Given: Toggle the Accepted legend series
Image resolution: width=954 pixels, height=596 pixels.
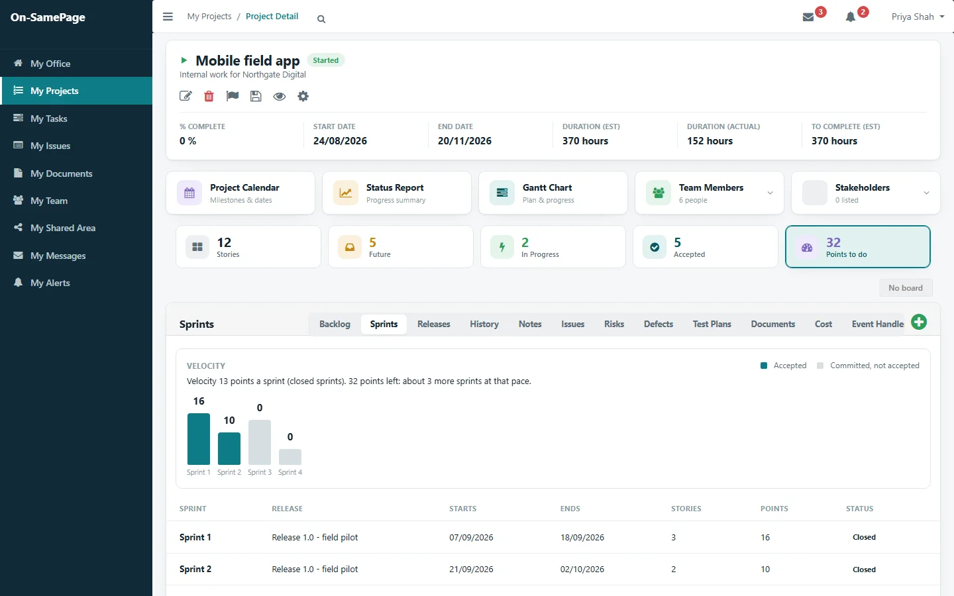Looking at the screenshot, I should (x=784, y=366).
